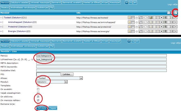The image size is (181, 111).
Task: Move Proteiinid down with the down arrow
Action: coord(147,27)
